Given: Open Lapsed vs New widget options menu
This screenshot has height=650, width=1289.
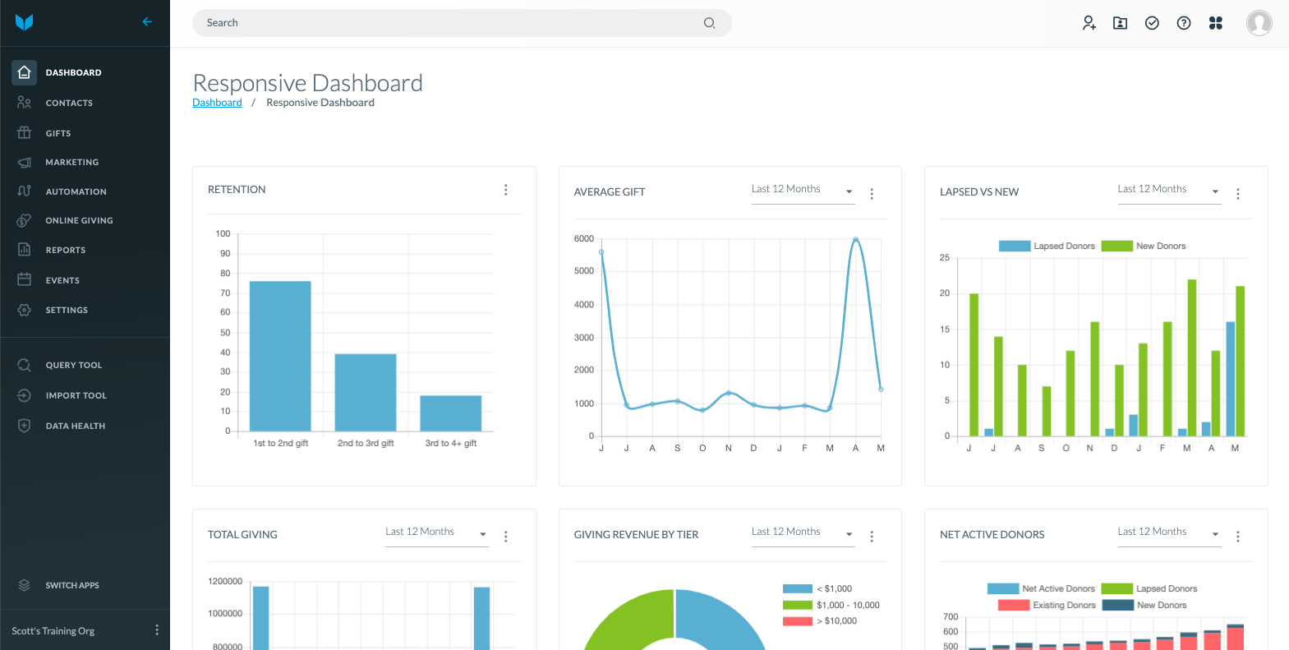Looking at the screenshot, I should tap(1238, 194).
